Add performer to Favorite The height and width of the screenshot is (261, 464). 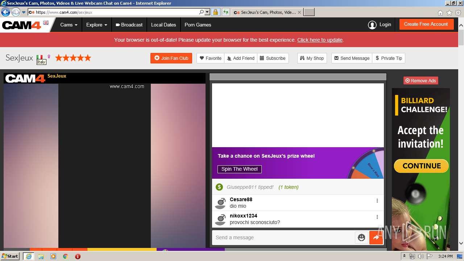(x=211, y=58)
